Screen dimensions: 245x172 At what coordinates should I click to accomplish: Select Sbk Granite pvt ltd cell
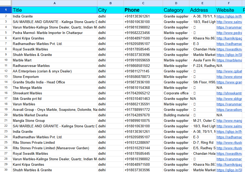tap(55, 99)
